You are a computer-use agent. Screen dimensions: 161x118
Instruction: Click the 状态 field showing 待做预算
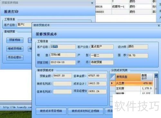point(102,62)
